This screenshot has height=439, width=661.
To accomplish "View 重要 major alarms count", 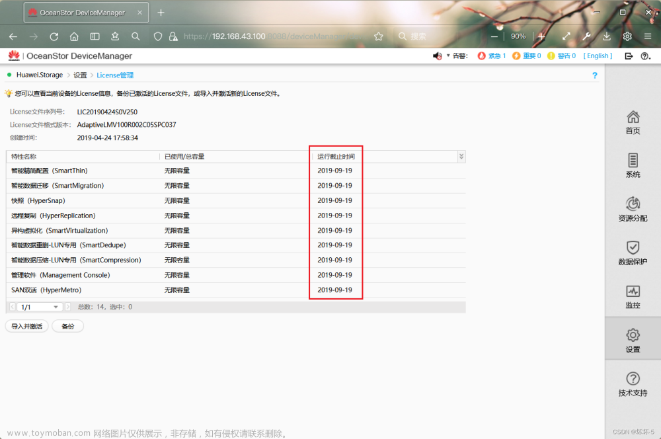I will point(527,56).
